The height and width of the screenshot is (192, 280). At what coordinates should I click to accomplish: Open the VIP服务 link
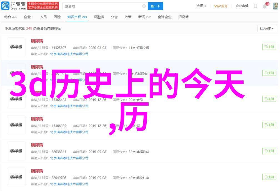tap(221, 6)
